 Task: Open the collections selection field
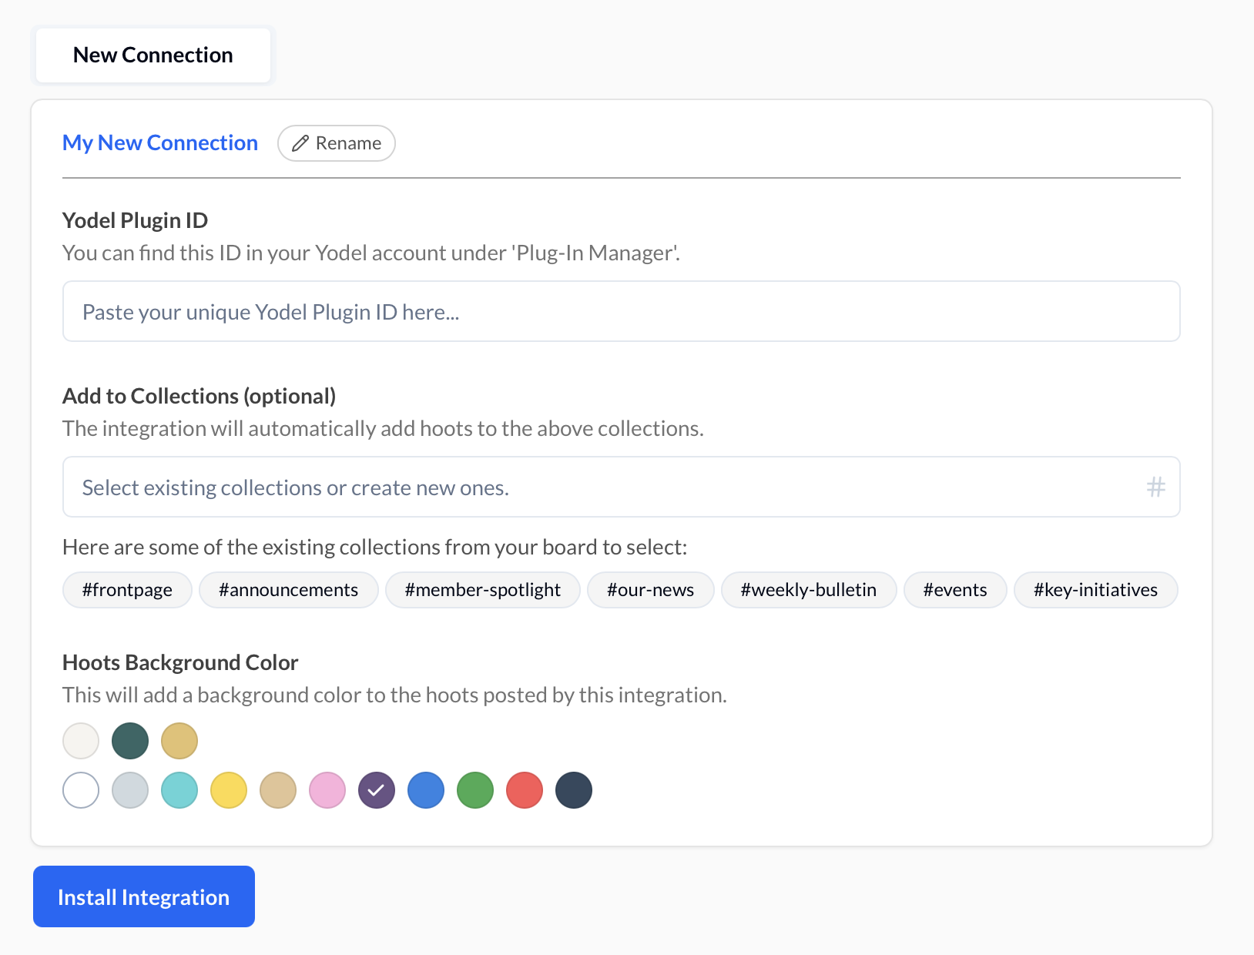[601, 487]
